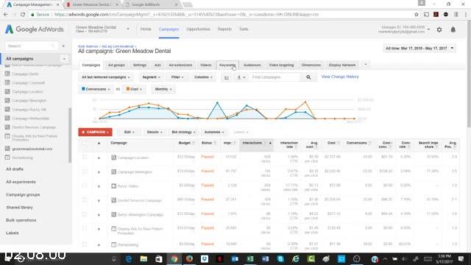The image size is (471, 265).
Task: Launch Firefox from the taskbar
Action: pyautogui.click(x=189, y=258)
